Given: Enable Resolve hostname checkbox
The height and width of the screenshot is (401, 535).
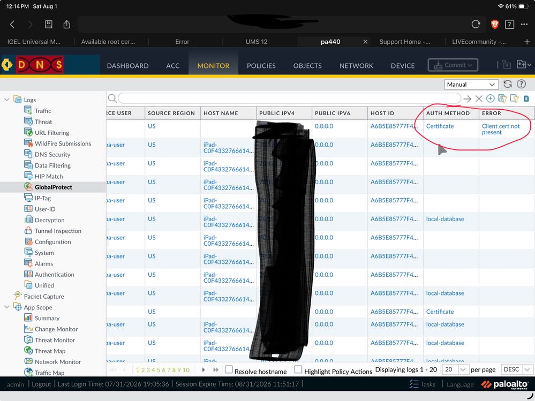Looking at the screenshot, I should point(229,369).
